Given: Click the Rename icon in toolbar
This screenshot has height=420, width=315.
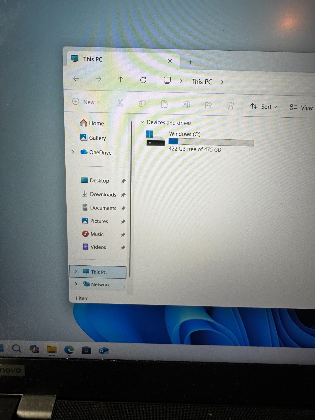Looking at the screenshot, I should [186, 105].
